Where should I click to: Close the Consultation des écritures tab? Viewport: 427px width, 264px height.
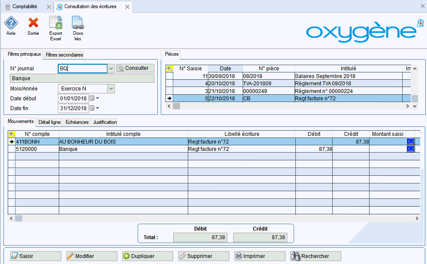126,7
